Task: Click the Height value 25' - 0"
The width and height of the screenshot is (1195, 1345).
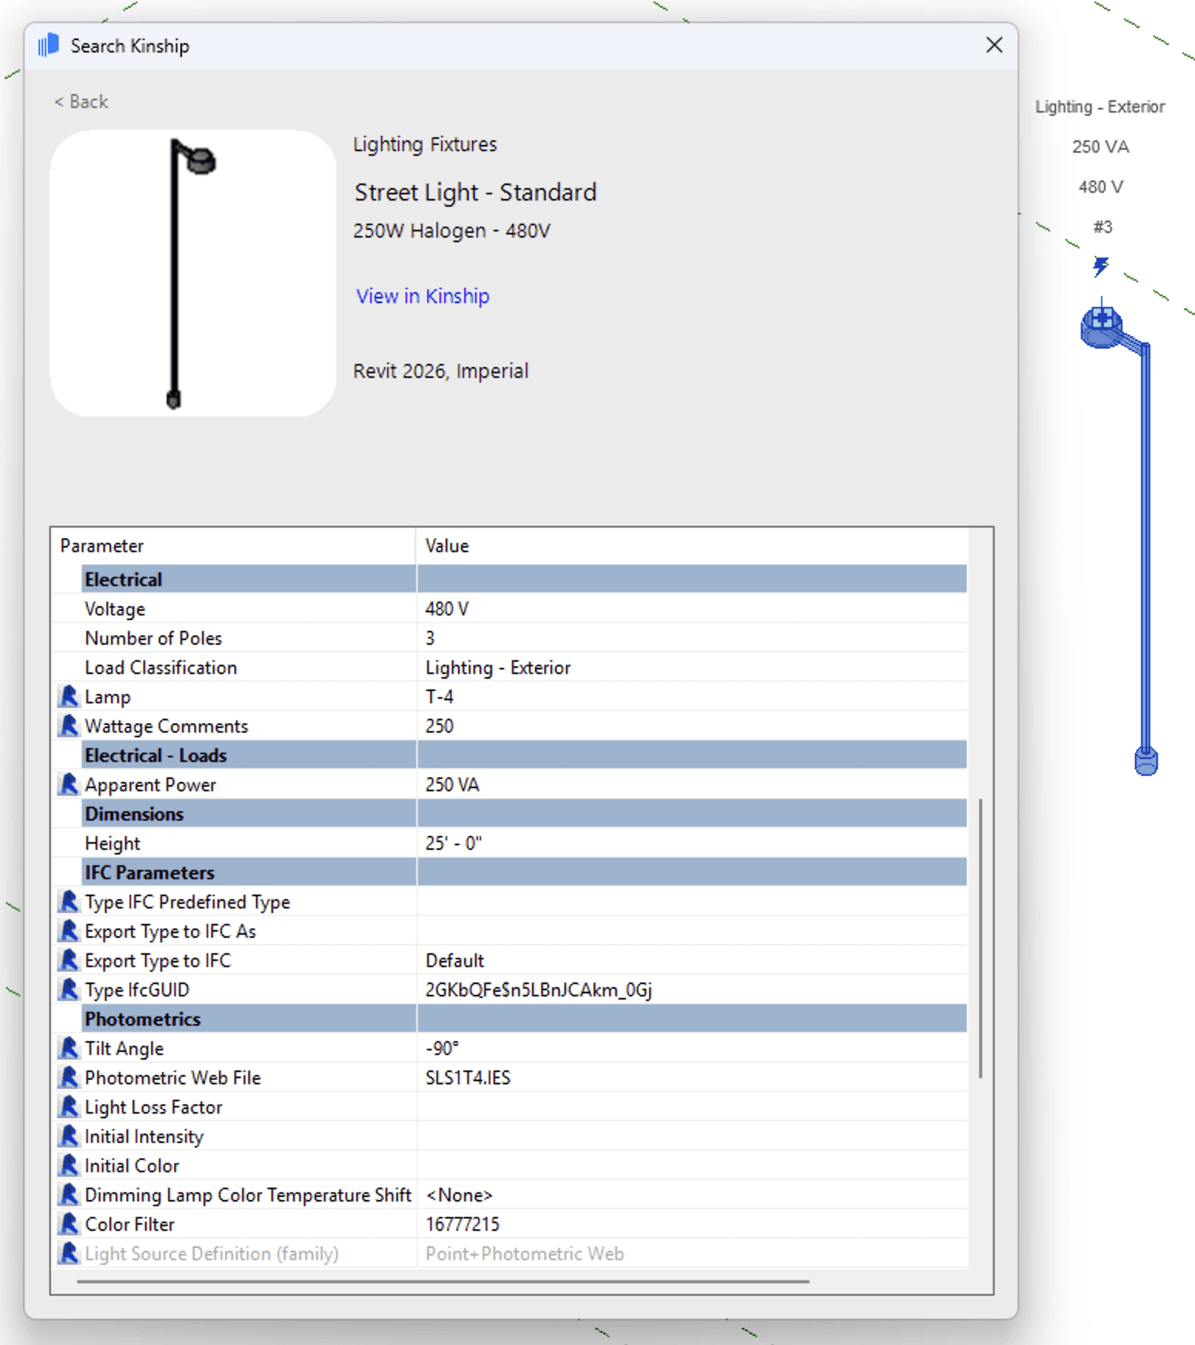Action: 454,843
